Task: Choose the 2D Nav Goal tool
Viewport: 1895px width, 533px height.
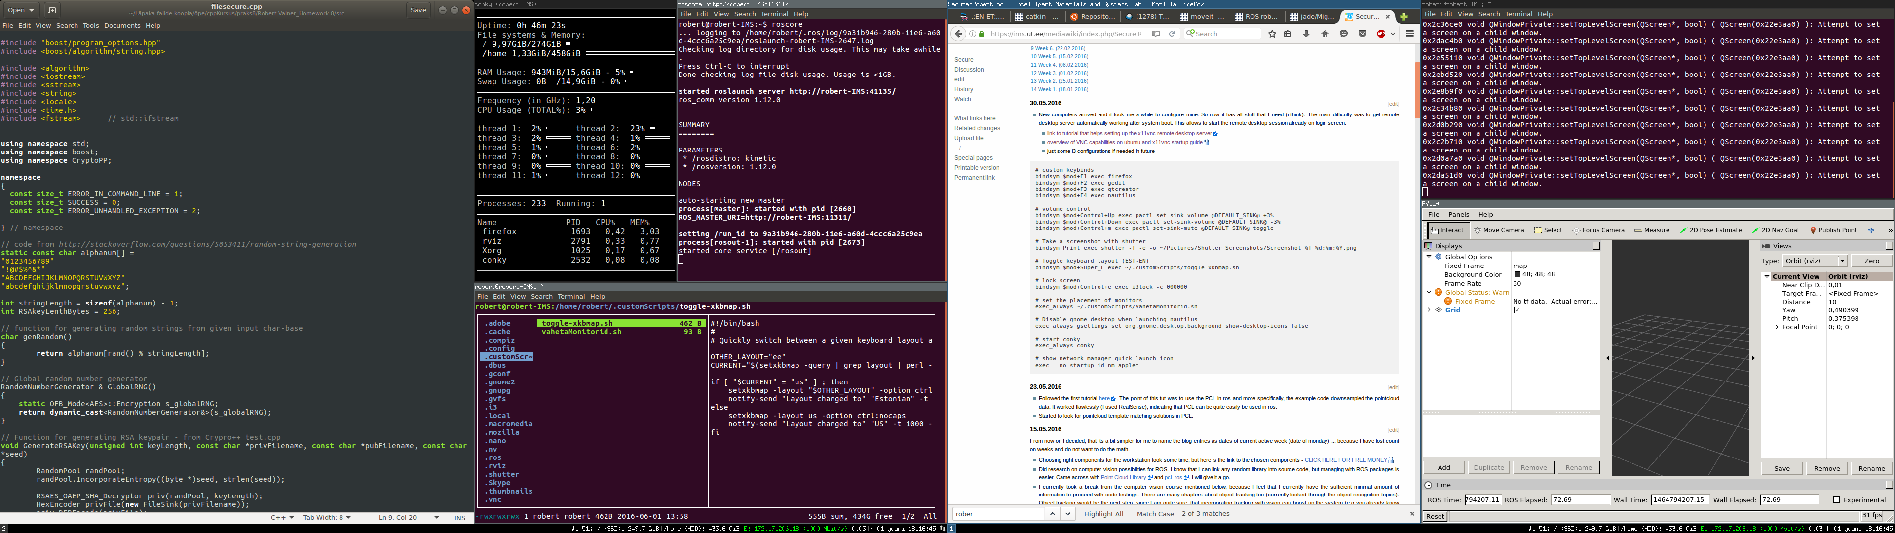Action: click(1775, 230)
